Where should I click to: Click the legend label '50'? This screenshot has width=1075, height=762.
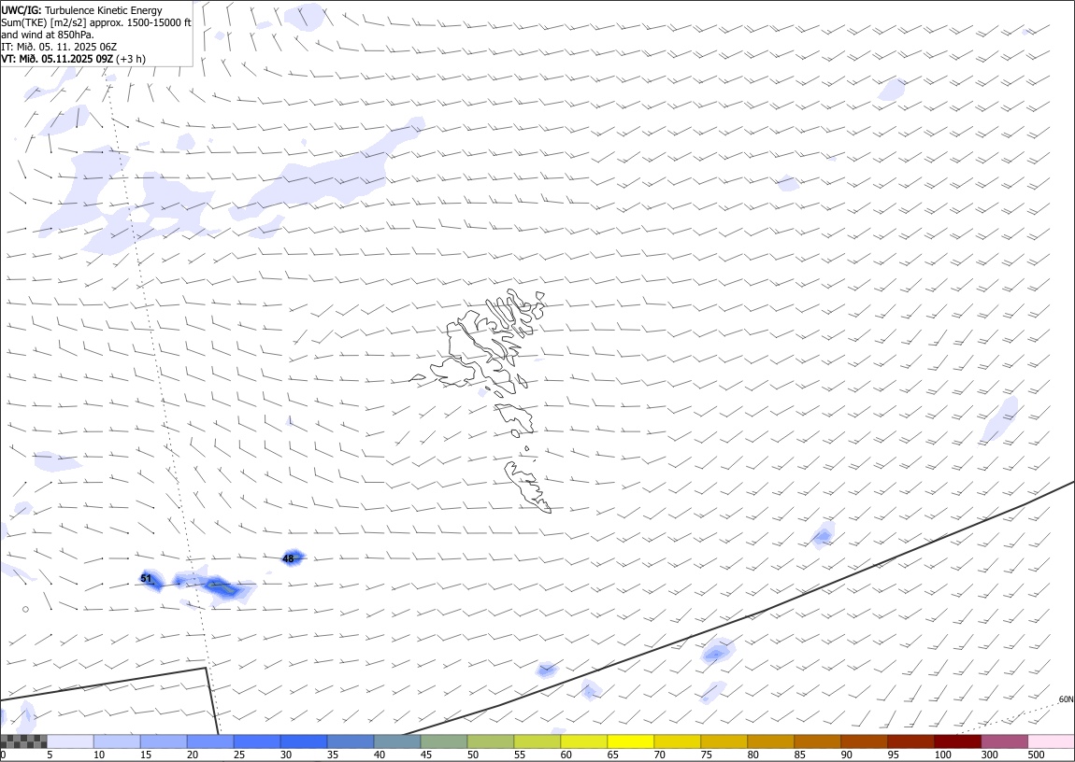(473, 755)
